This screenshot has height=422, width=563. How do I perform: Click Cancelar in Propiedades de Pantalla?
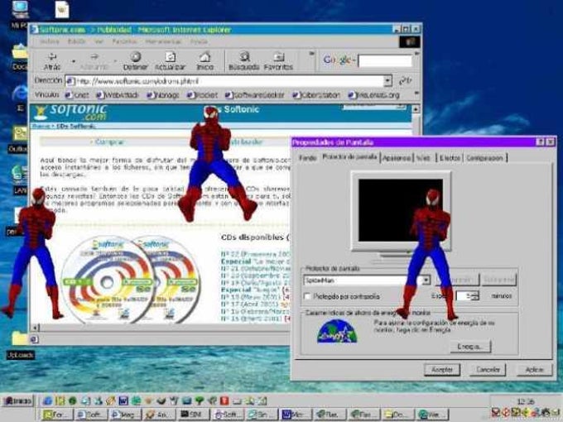click(x=488, y=370)
